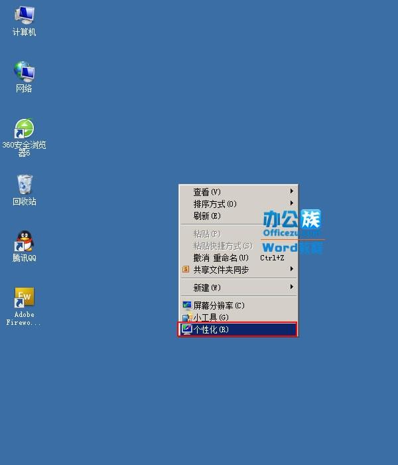Click the 屏幕分辨率 display icon in the menu
The width and height of the screenshot is (398, 465).
(187, 306)
